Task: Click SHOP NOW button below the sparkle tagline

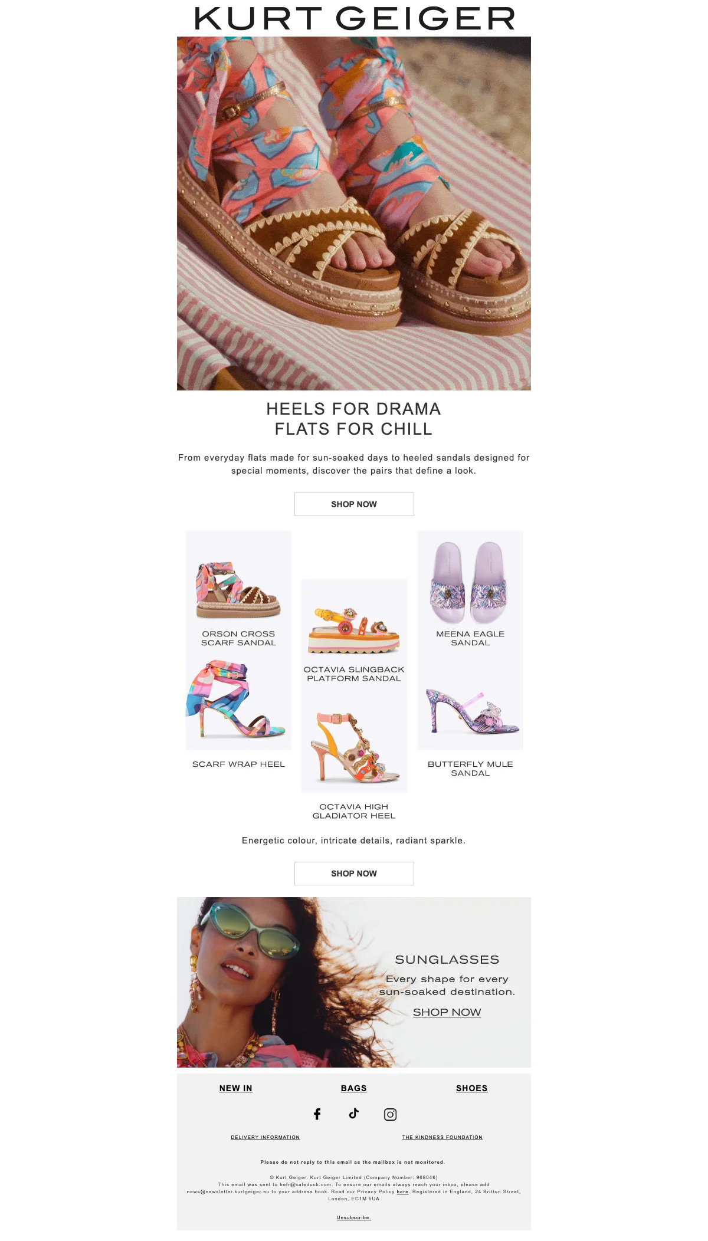Action: (x=354, y=874)
